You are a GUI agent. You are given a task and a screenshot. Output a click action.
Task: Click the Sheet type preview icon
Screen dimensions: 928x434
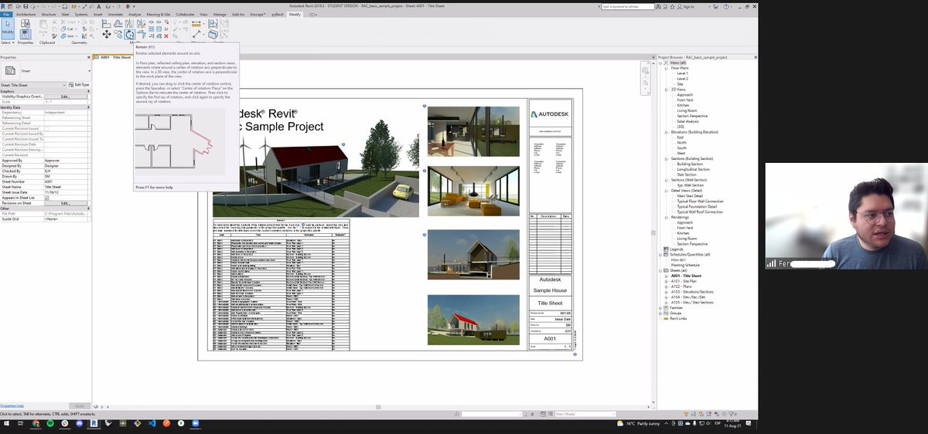point(11,70)
